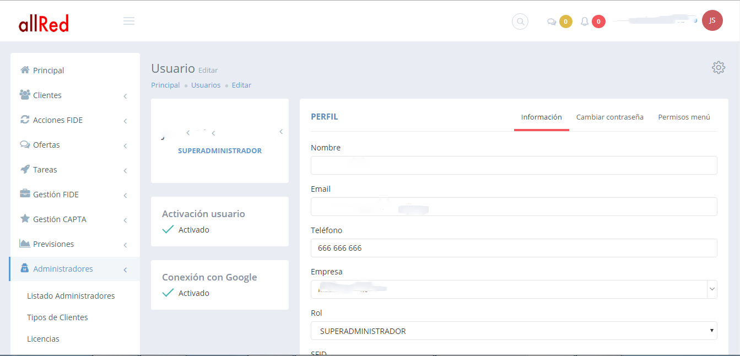Image resolution: width=740 pixels, height=356 pixels.
Task: Toggle the Activación usuario checkmark
Action: (x=169, y=230)
